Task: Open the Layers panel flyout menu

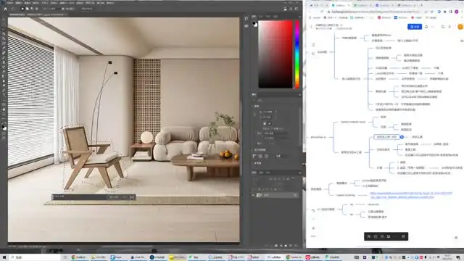Action: coord(299,173)
